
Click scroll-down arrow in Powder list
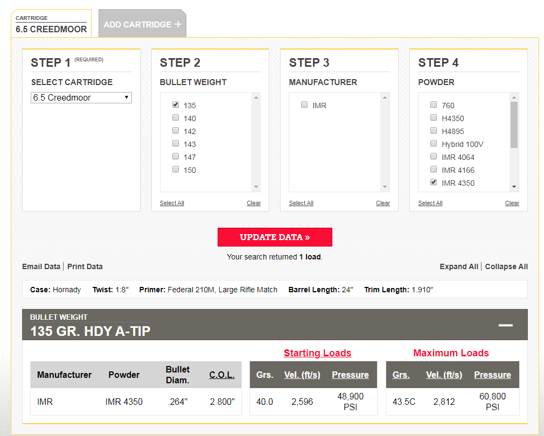click(514, 187)
